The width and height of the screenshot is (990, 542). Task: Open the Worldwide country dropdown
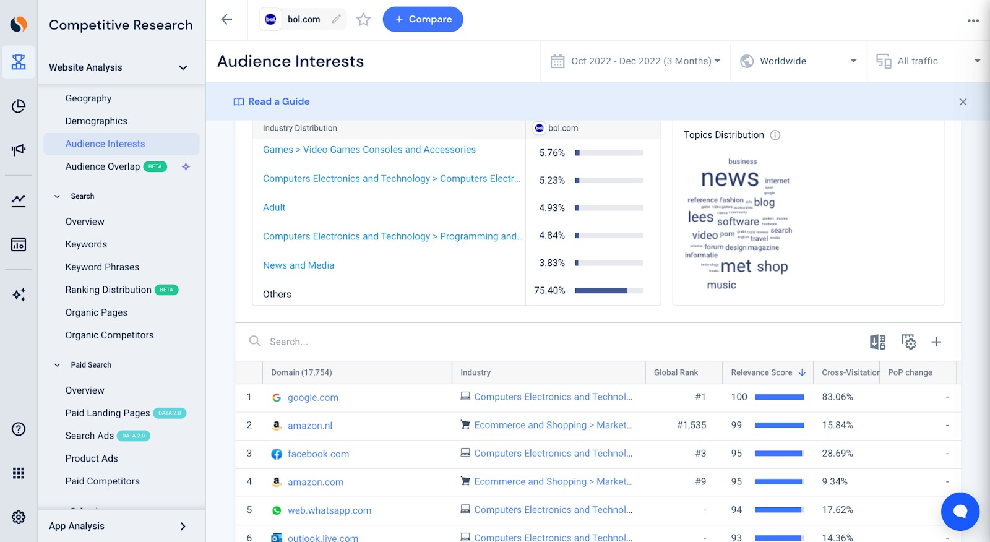point(799,61)
